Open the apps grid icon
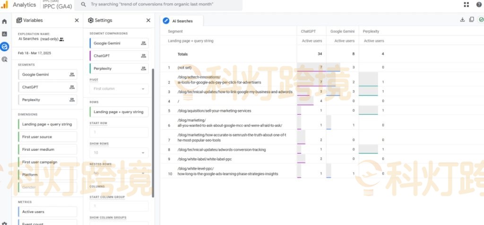This screenshot has height=225, width=484. 467,5
